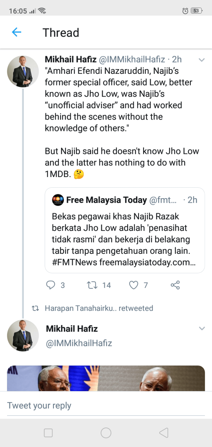Open the "Harapan Tanahairku.. retweeted" label

coord(99,308)
